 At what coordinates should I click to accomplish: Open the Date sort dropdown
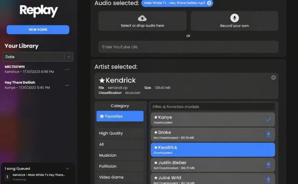point(38,57)
